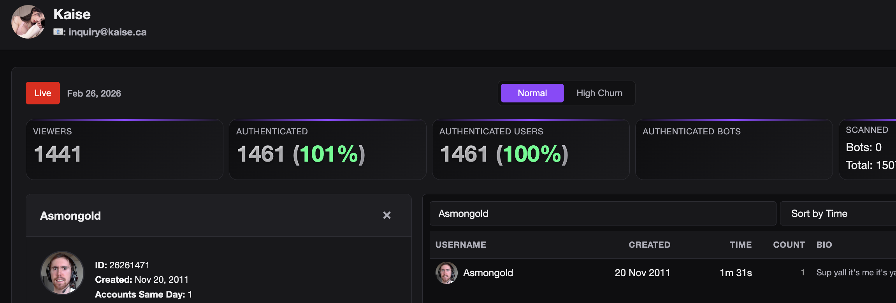Select the Feb 26, 2026 date
This screenshot has height=303, width=896.
pos(94,93)
